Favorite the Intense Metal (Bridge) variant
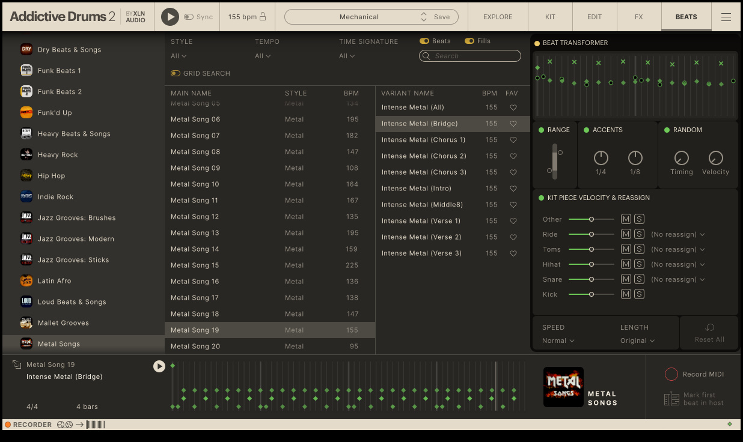743x442 pixels. pyautogui.click(x=513, y=124)
